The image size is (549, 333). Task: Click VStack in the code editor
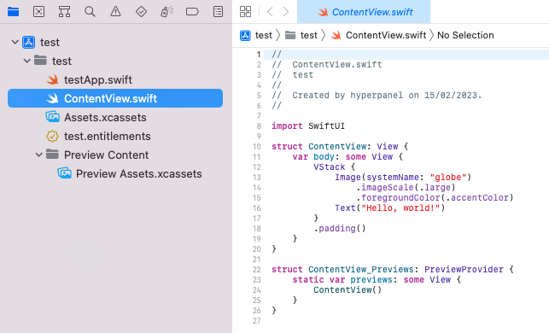(329, 166)
